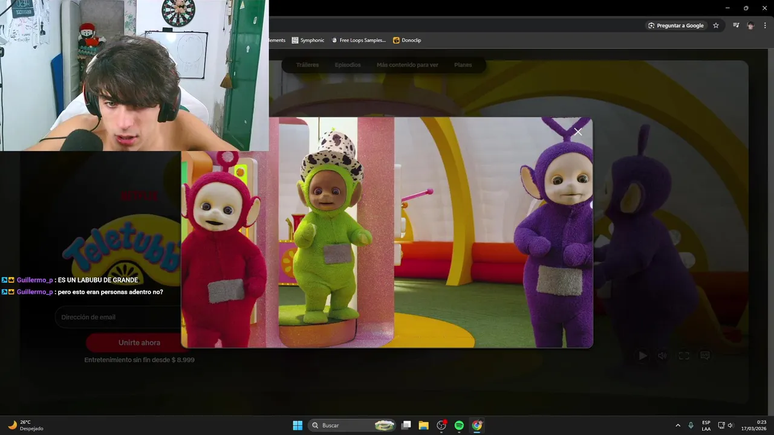Click Entretenimiento sin fin desde $ 8.999 text
The width and height of the screenshot is (774, 435).
point(140,359)
